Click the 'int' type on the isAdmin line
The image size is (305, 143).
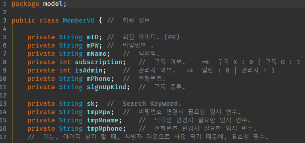(65, 71)
